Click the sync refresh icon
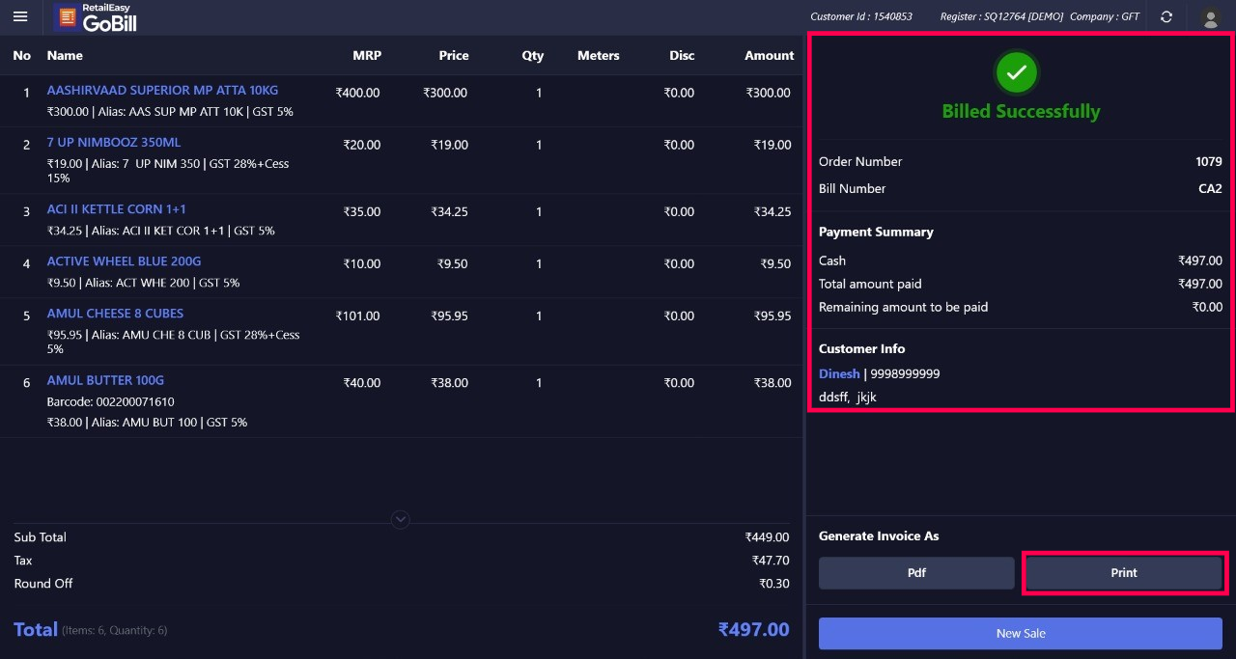This screenshot has height=659, width=1236. [1166, 16]
